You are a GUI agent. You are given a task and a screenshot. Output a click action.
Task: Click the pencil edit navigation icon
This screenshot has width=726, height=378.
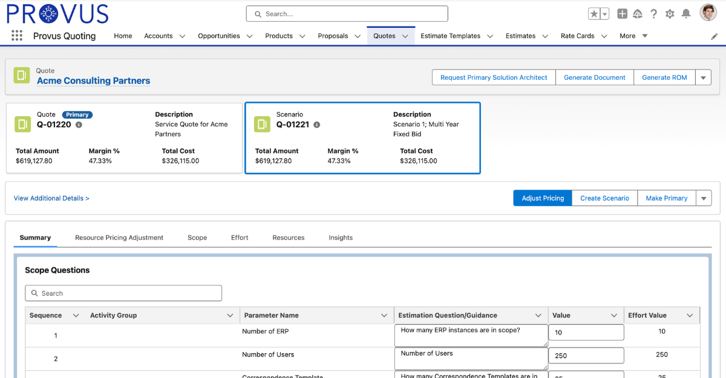[x=715, y=36]
